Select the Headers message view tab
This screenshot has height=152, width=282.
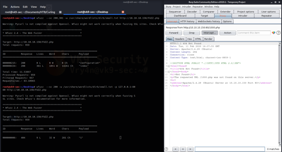[x=180, y=39]
